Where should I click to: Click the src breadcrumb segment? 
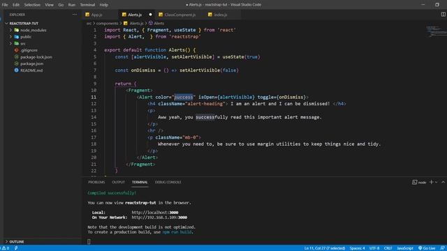click(89, 23)
